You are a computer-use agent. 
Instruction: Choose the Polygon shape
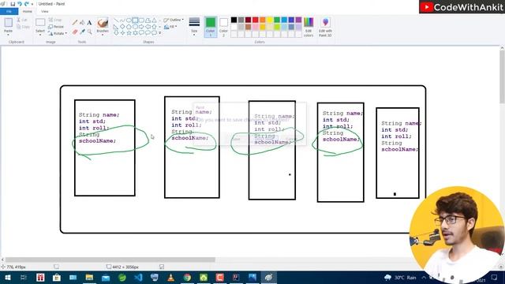148,21
